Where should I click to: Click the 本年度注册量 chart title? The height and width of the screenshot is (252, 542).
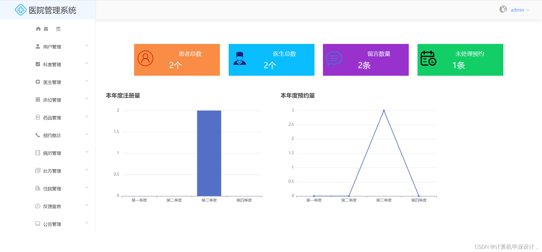click(x=123, y=96)
